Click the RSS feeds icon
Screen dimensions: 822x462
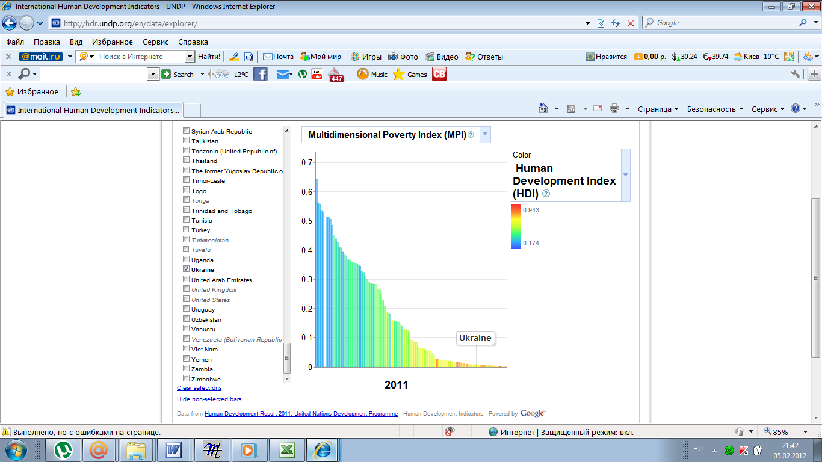571,109
